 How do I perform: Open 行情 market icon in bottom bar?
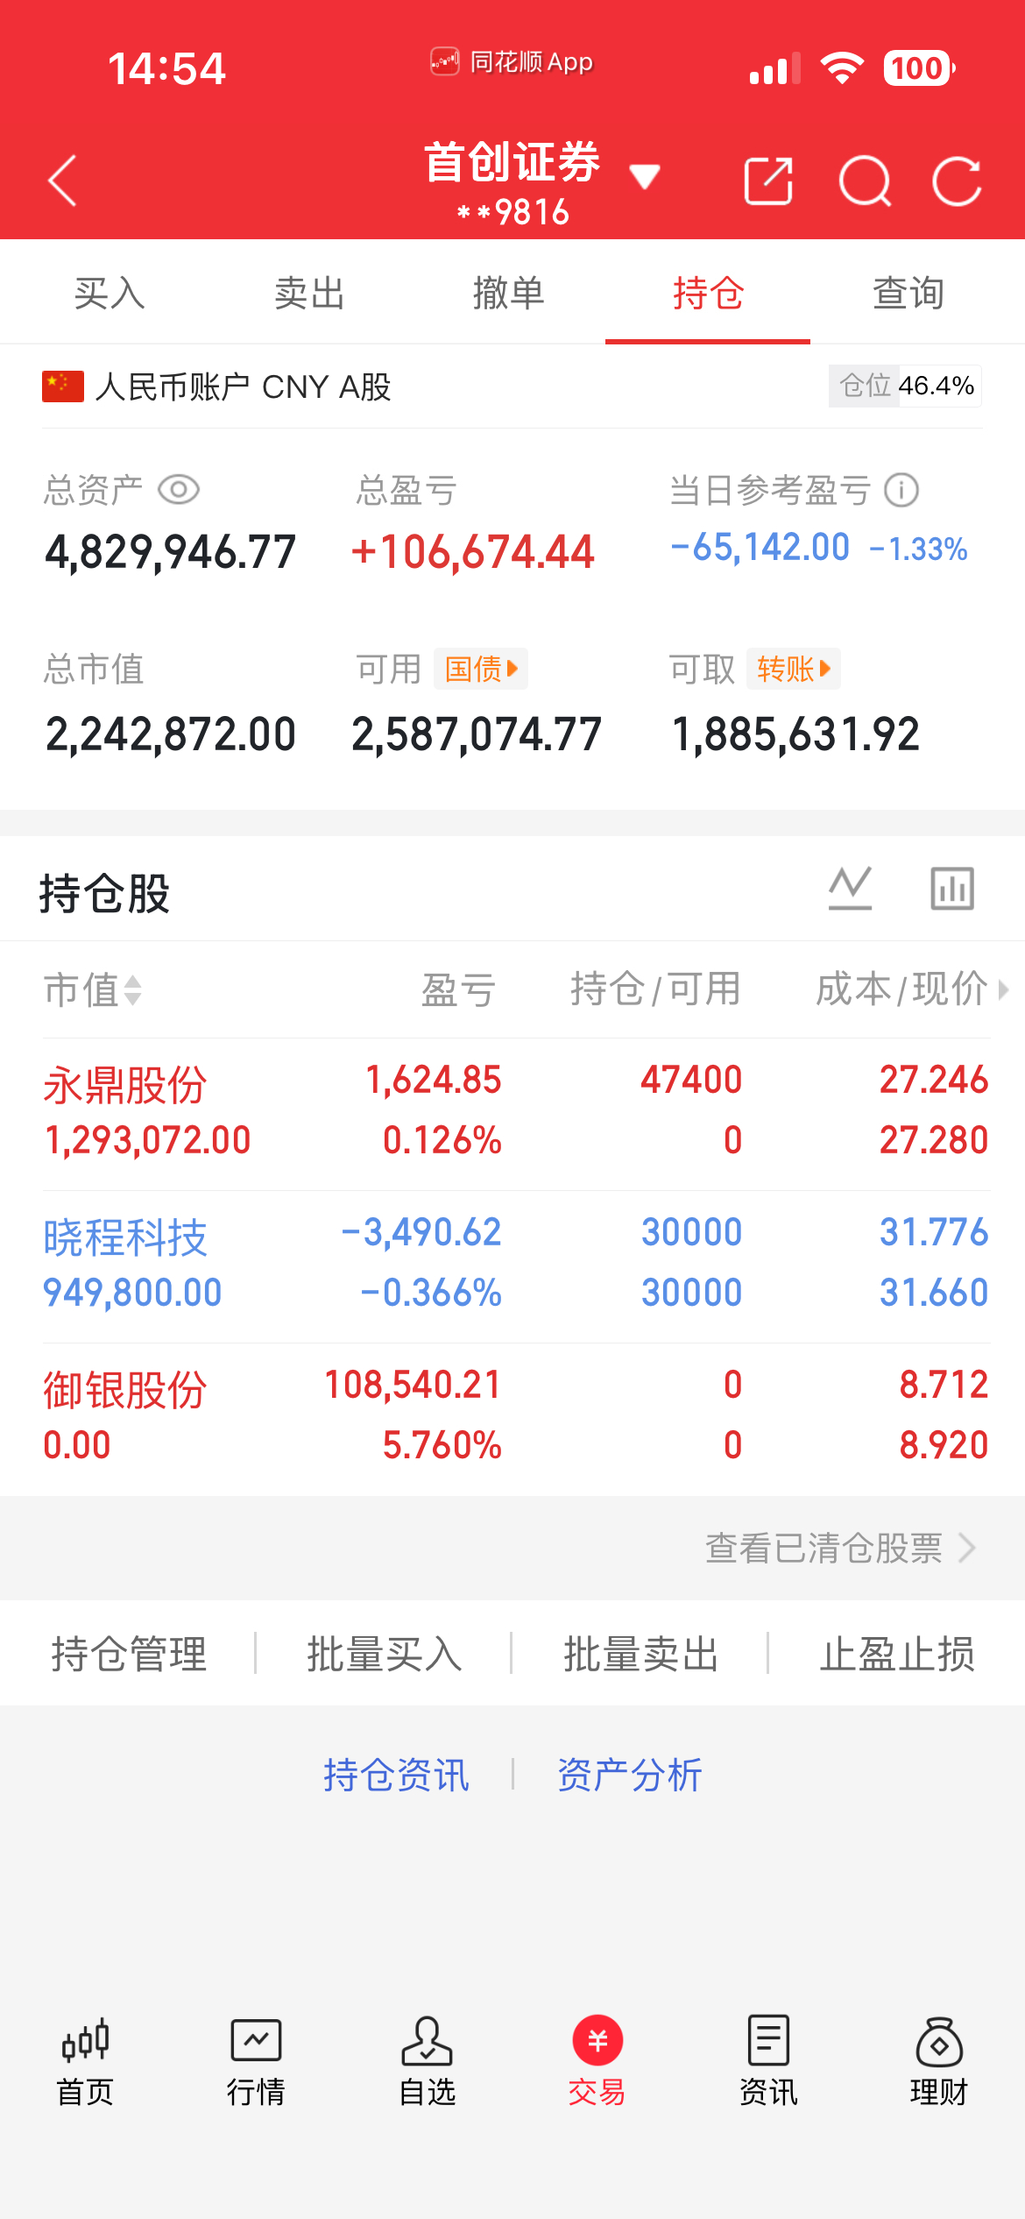[256, 2063]
